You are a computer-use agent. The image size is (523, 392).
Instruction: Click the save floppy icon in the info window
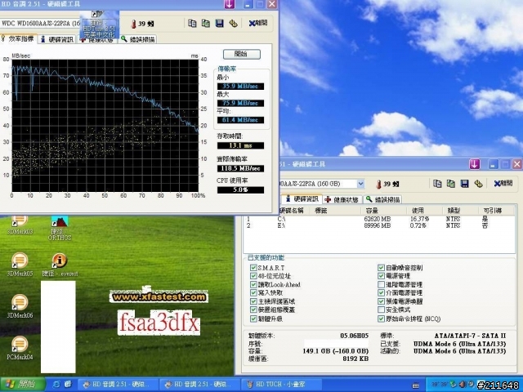tap(465, 184)
